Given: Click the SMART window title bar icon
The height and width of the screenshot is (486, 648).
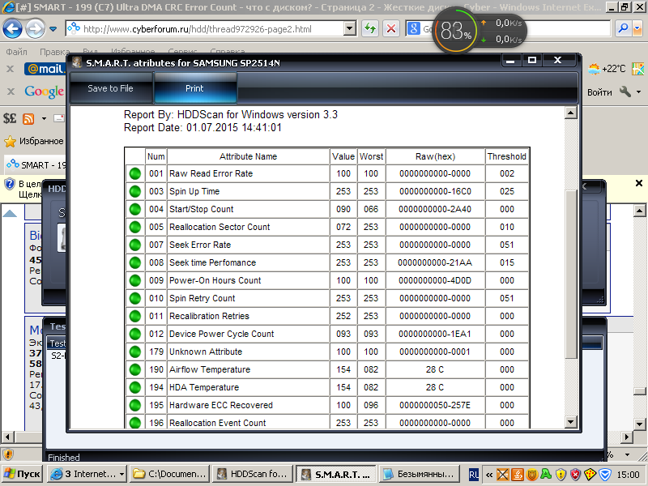Looking at the screenshot, I should pyautogui.click(x=76, y=63).
